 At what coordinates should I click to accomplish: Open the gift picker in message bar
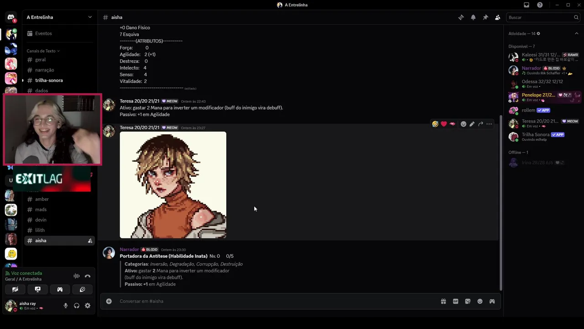[x=443, y=301]
